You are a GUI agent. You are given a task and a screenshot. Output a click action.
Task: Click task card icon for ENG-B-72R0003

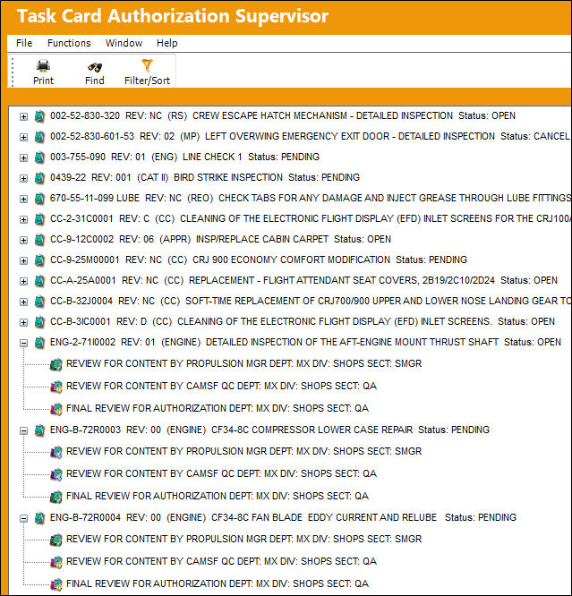coord(39,430)
